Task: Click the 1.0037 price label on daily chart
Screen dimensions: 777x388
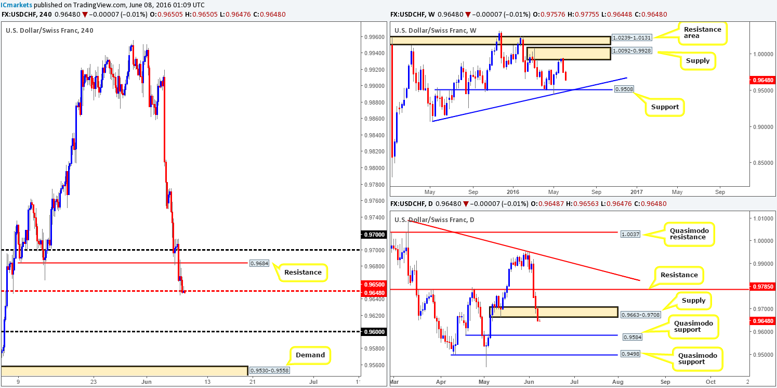Action: click(631, 235)
